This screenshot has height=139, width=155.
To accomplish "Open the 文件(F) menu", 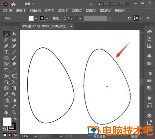I will 8,11.
